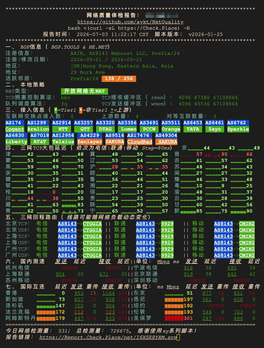The width and height of the screenshot is (264, 348).
Task: Click the Zayo label
Action: [x=215, y=129]
